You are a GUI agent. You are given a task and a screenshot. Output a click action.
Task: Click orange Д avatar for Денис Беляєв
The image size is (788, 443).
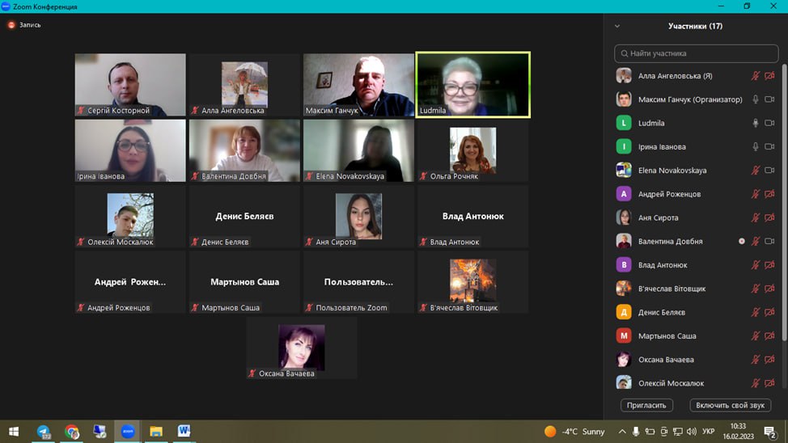click(624, 312)
